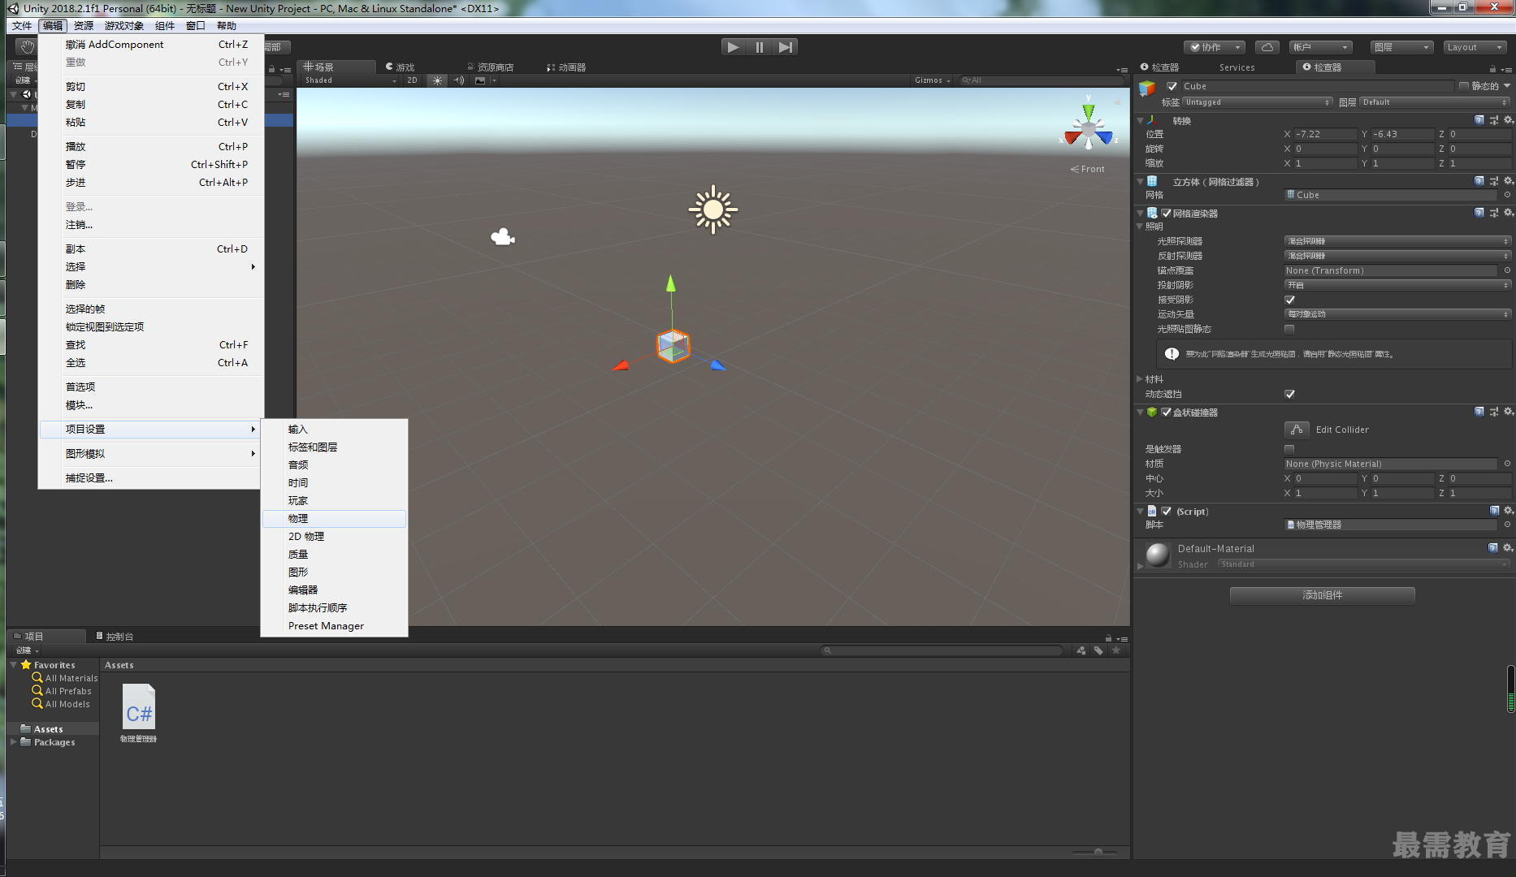Switch to the 游戏 game tab
1516x877 pixels.
[x=400, y=67]
